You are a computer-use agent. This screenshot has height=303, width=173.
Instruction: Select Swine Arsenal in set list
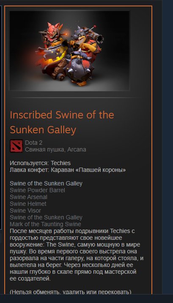coord(28,197)
